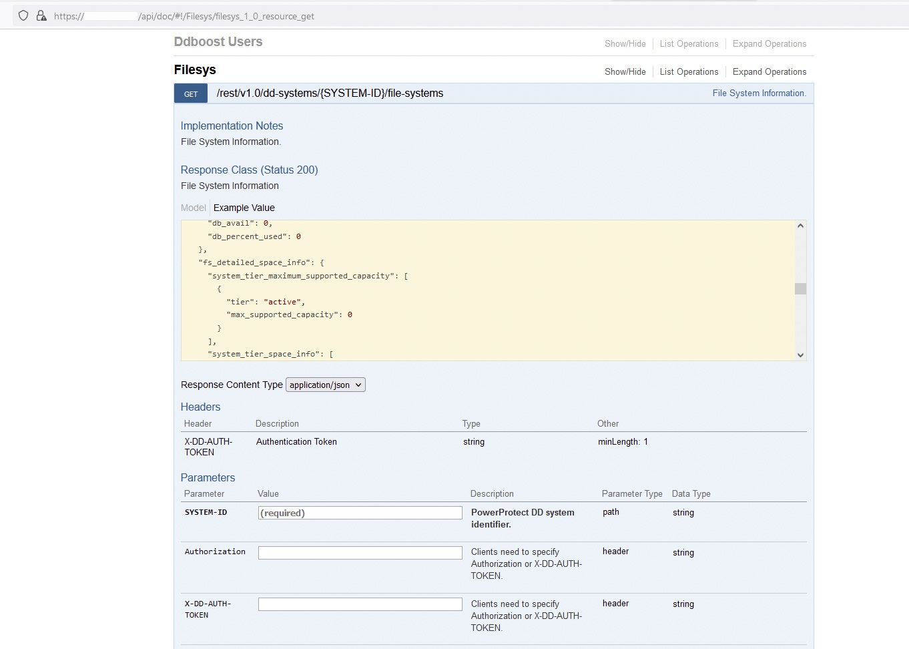Click the padlock site security icon
Screen dimensions: 909x649
click(x=41, y=15)
